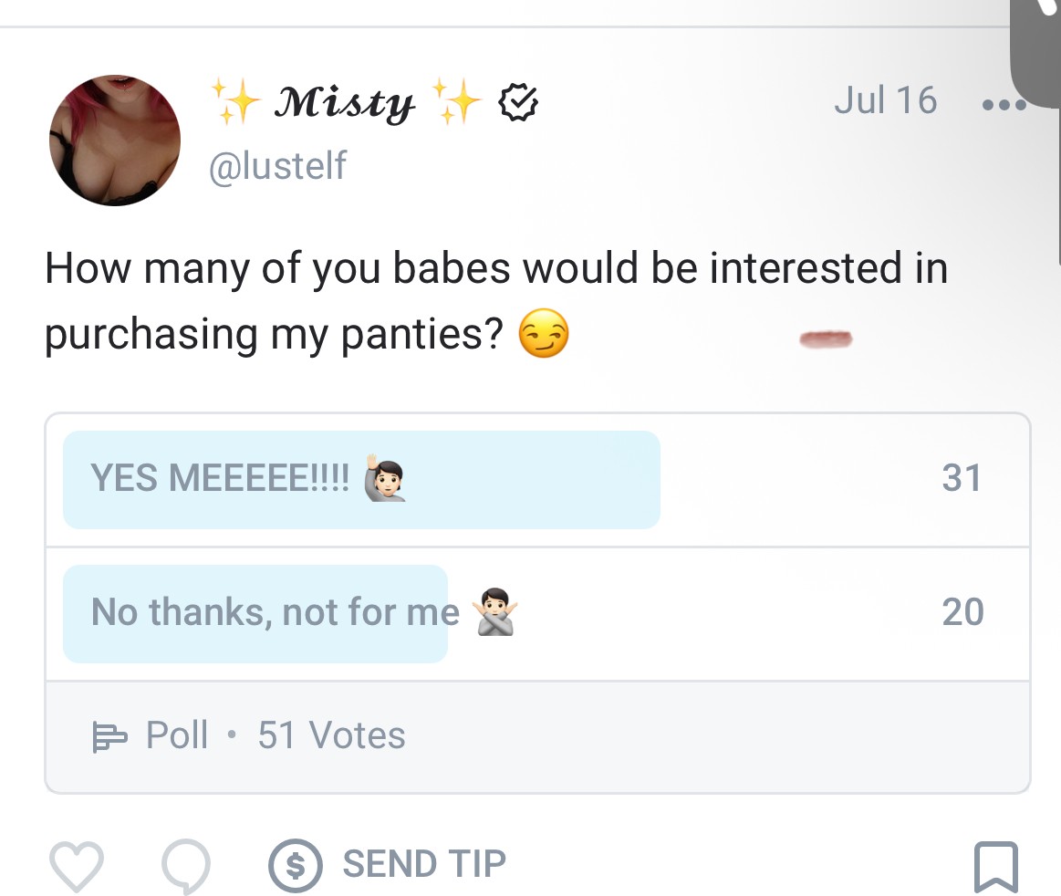This screenshot has width=1061, height=896.
Task: Click the raised-hand emoji in first option
Action: (385, 478)
